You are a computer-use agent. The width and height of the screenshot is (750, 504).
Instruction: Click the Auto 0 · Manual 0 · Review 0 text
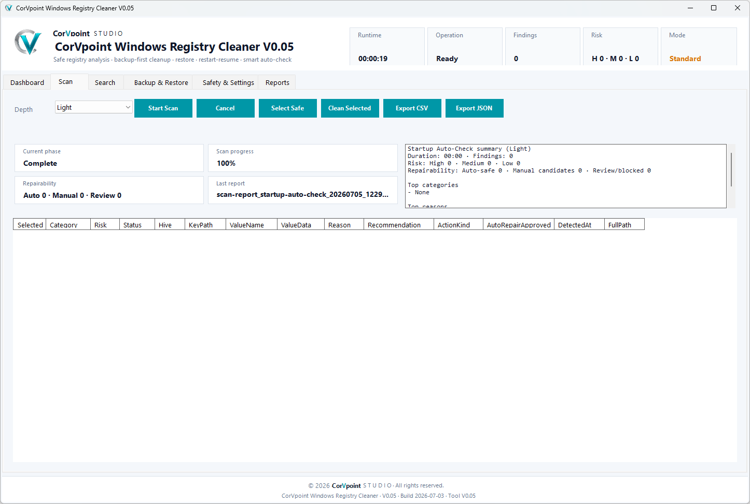73,195
